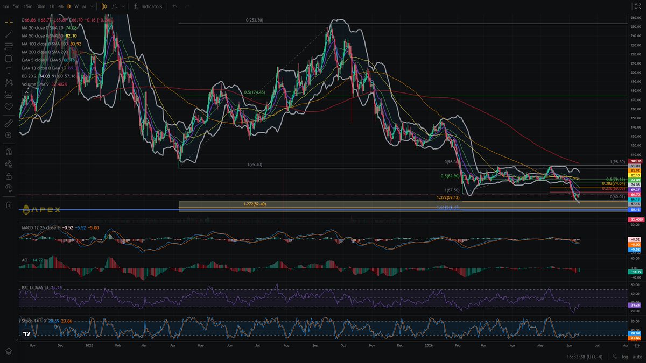
Task: Undo the last chart action
Action: click(x=174, y=6)
